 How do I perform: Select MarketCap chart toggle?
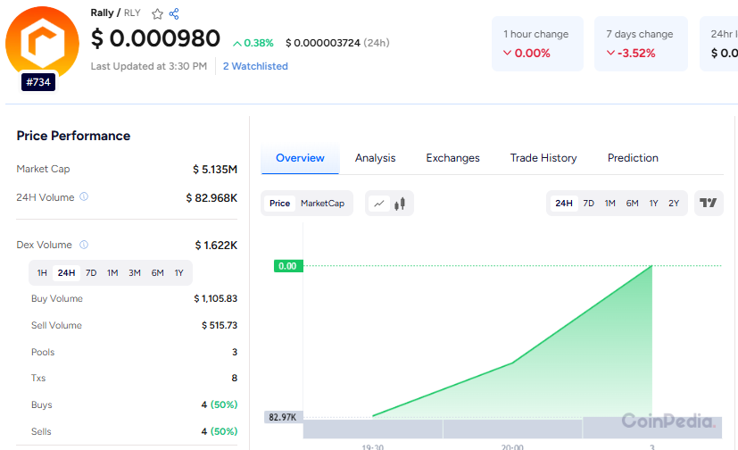click(x=322, y=204)
